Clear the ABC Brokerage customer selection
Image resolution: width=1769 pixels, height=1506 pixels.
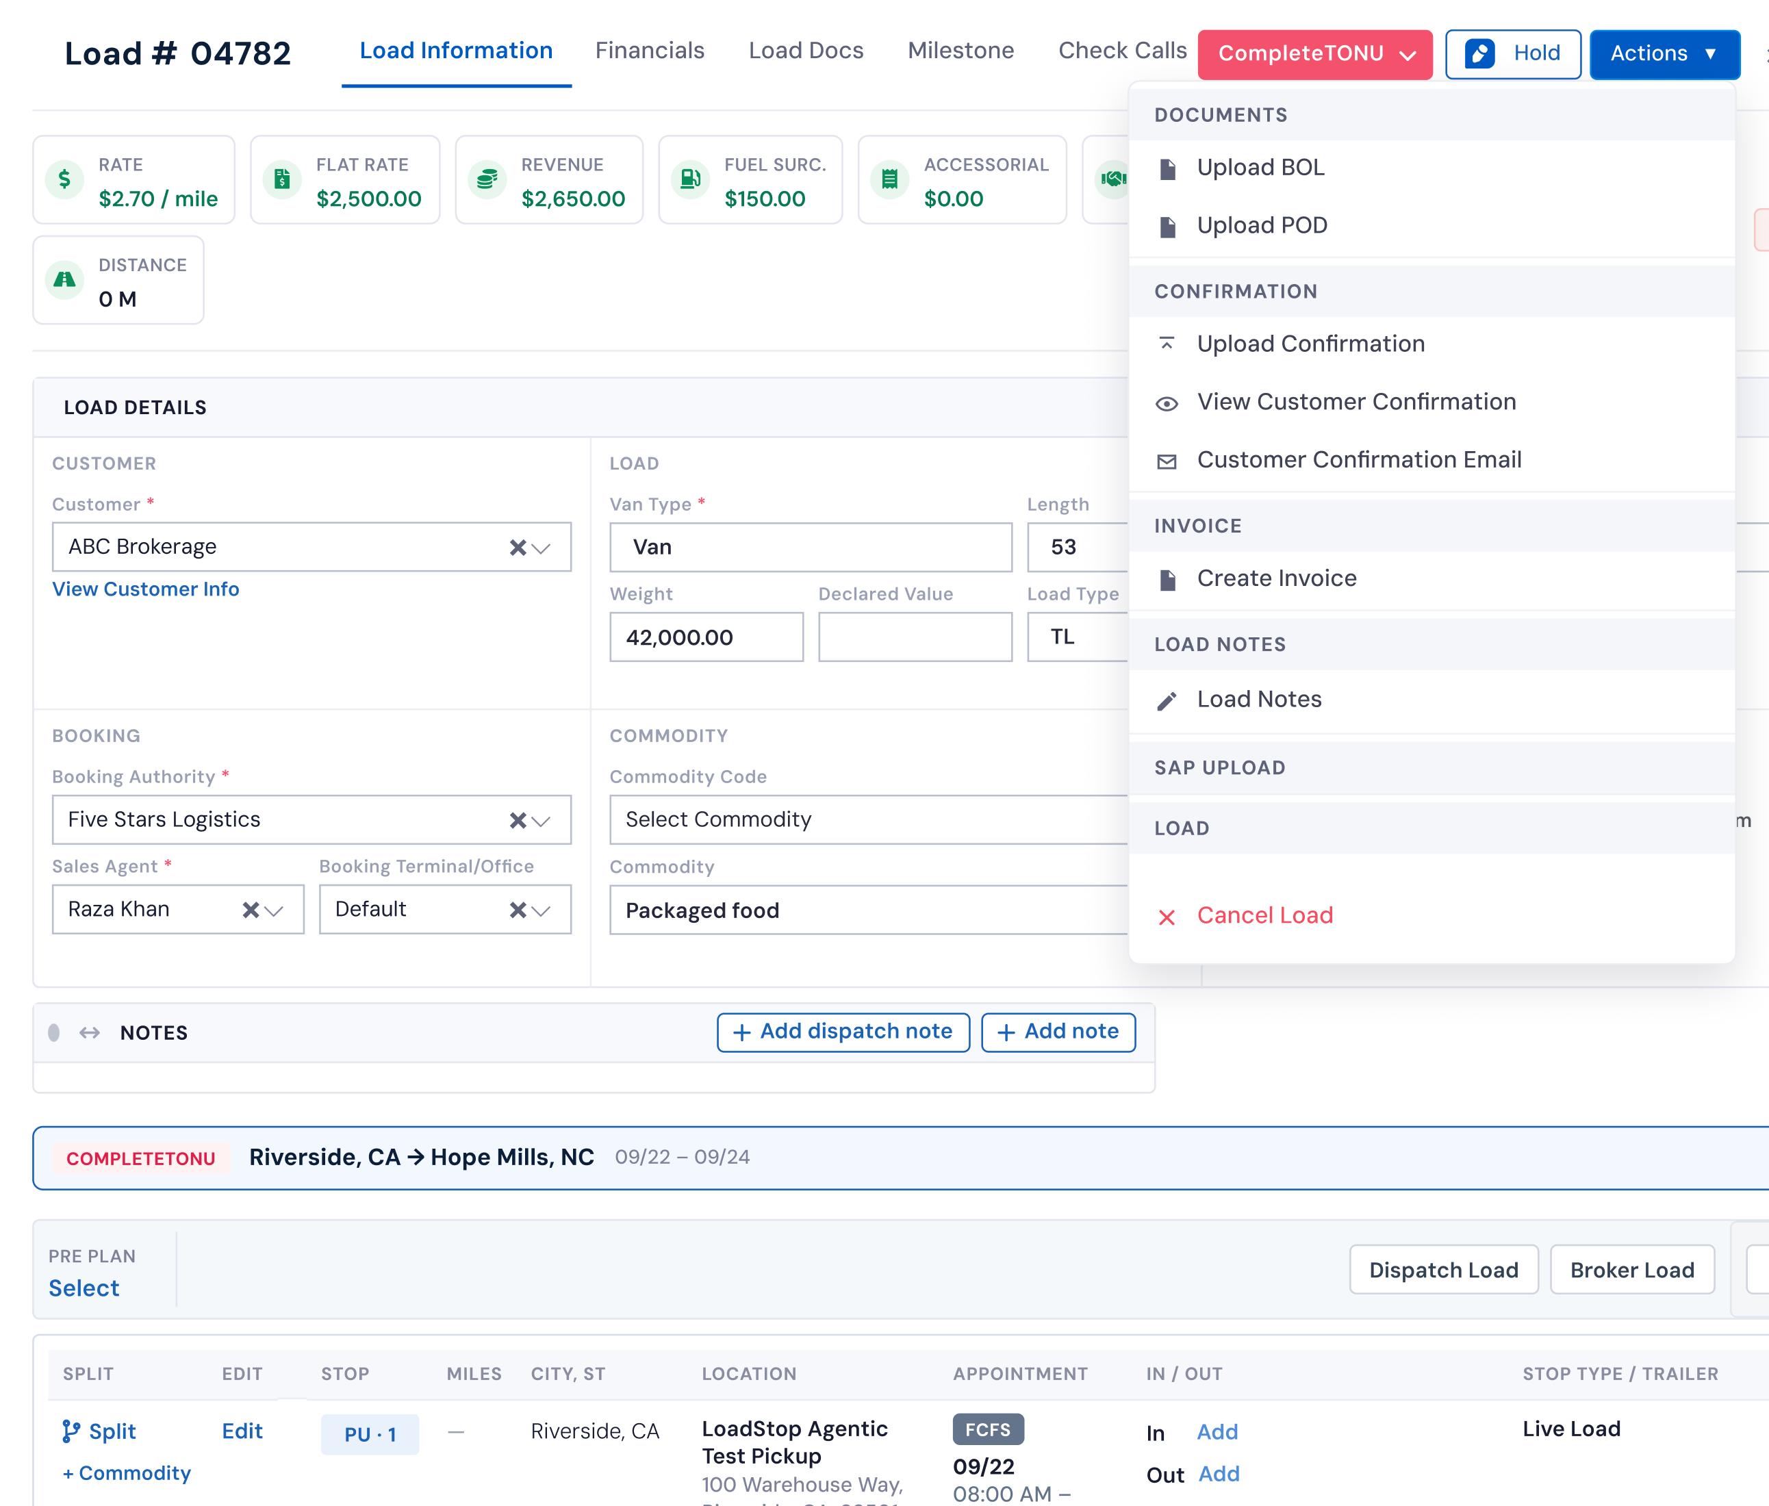pos(518,547)
